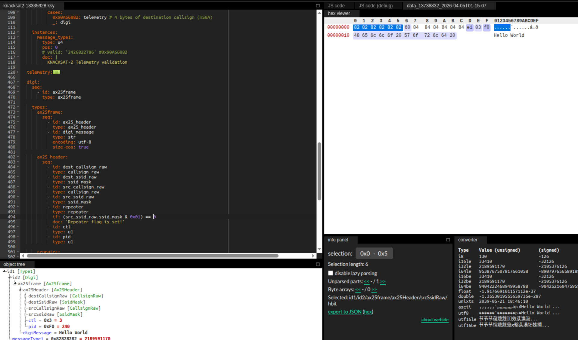The image size is (578, 340).
Task: Open the about webide link
Action: (x=434, y=320)
